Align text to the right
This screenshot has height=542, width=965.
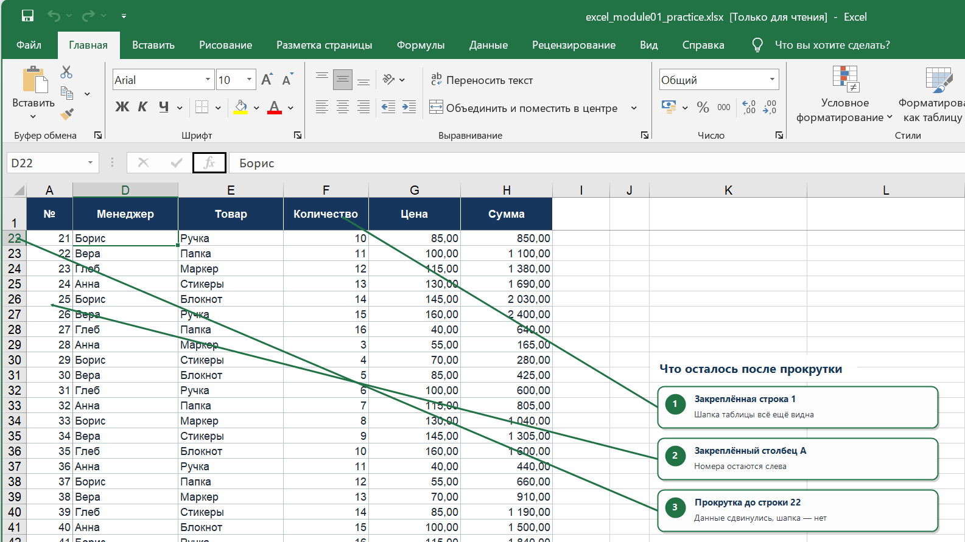pyautogui.click(x=363, y=107)
